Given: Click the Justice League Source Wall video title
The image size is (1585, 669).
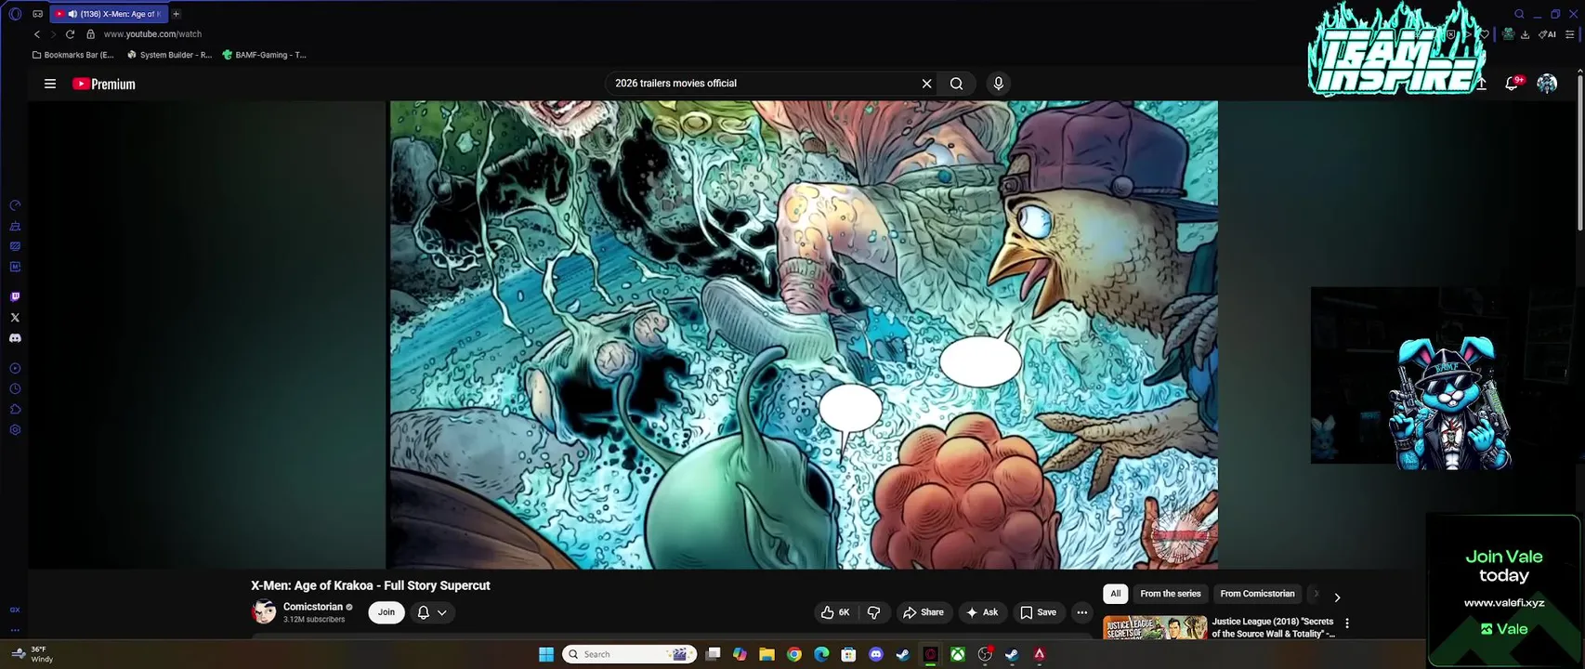Looking at the screenshot, I should click(1273, 627).
